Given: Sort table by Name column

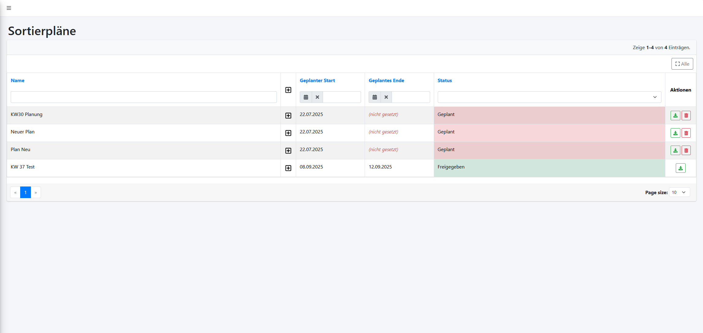Looking at the screenshot, I should [17, 81].
